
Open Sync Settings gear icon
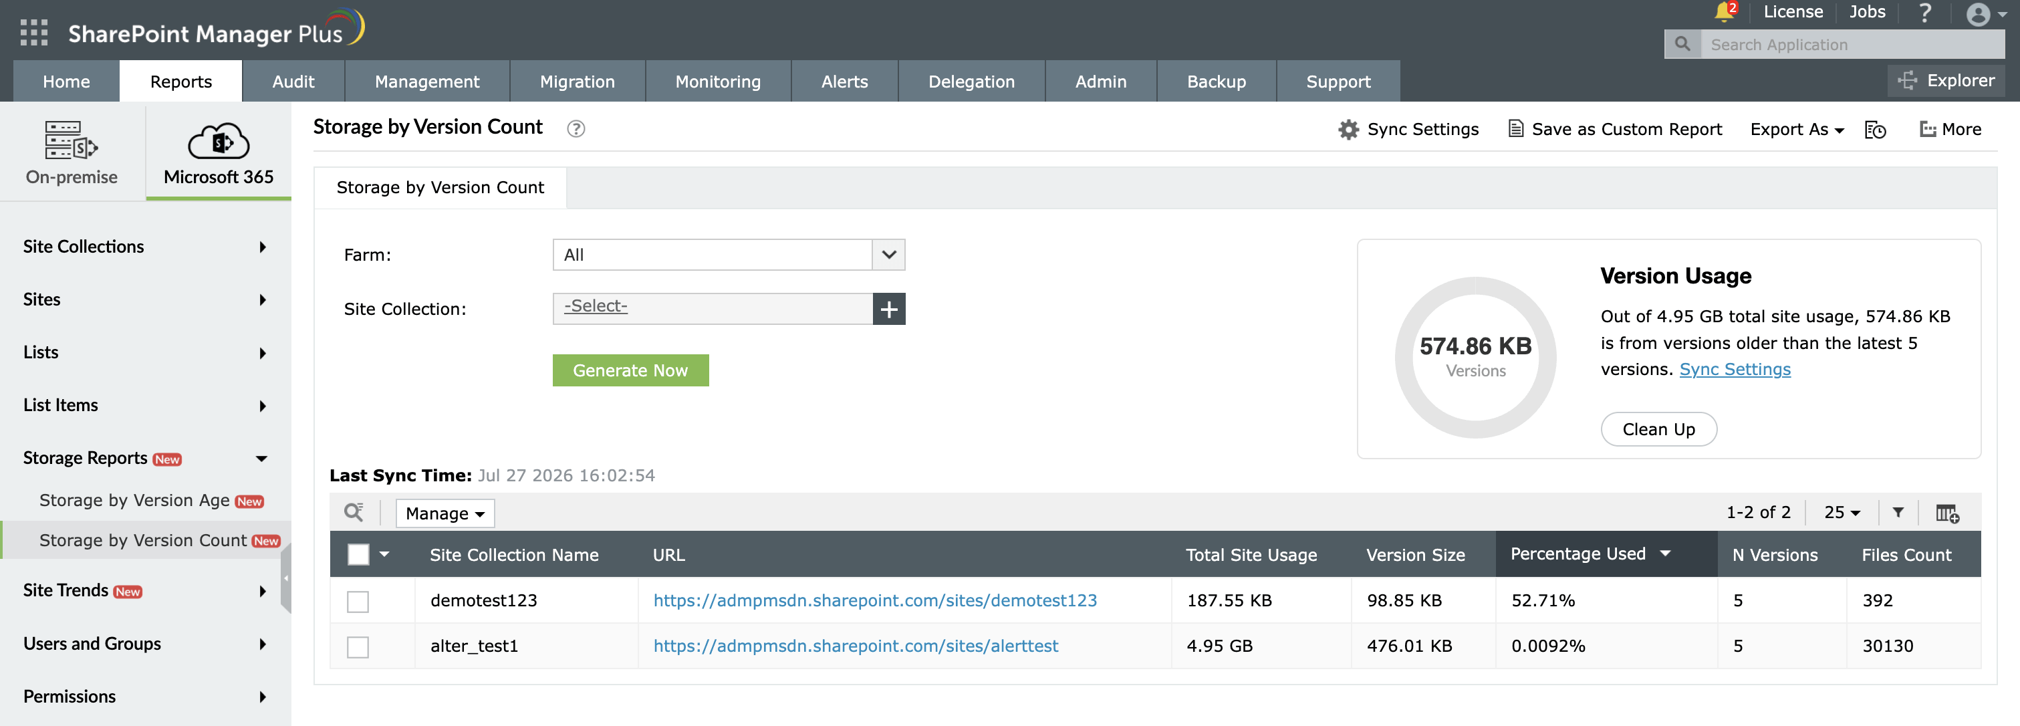(x=1348, y=130)
